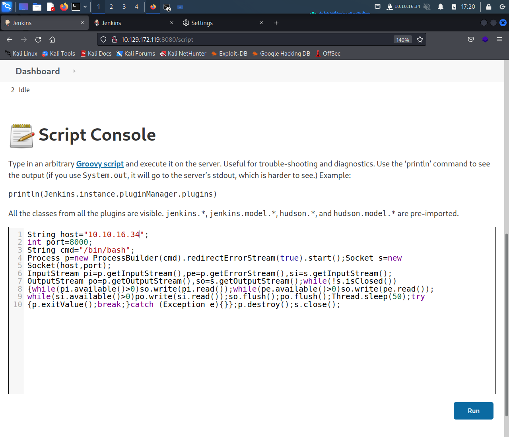Bookmark this page with the star
Screen dimensions: 509x437
(420, 39)
